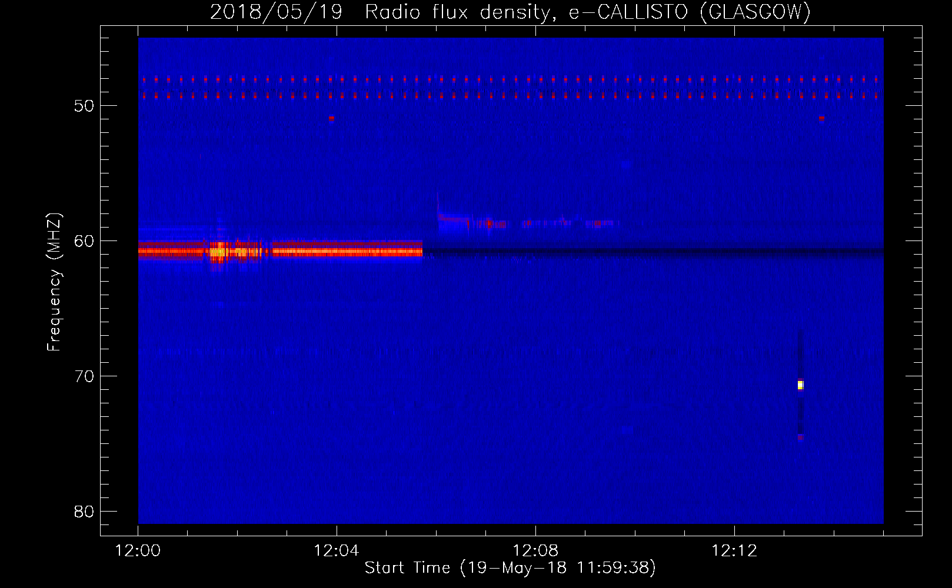Click the 12:08 time tick label
Viewport: 952px width, 588px height.
pos(535,551)
